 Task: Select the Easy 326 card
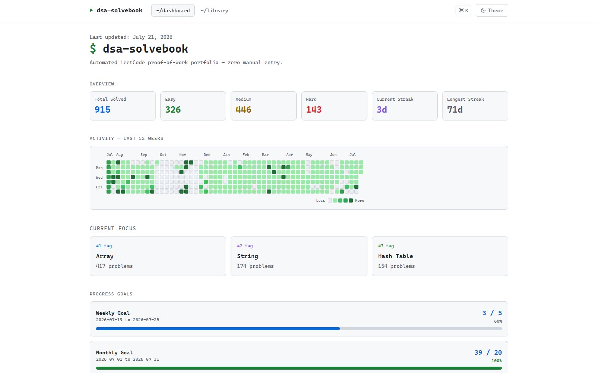click(193, 106)
